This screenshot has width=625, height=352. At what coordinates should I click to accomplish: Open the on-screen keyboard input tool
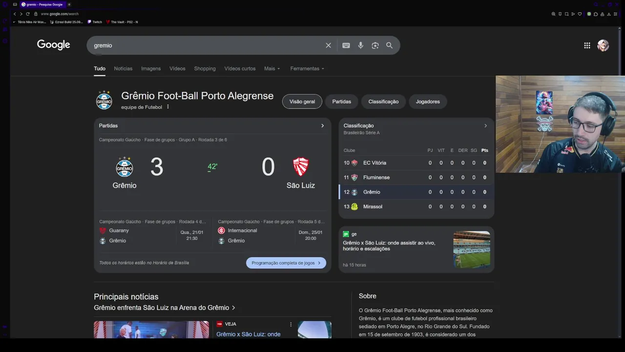(x=346, y=45)
